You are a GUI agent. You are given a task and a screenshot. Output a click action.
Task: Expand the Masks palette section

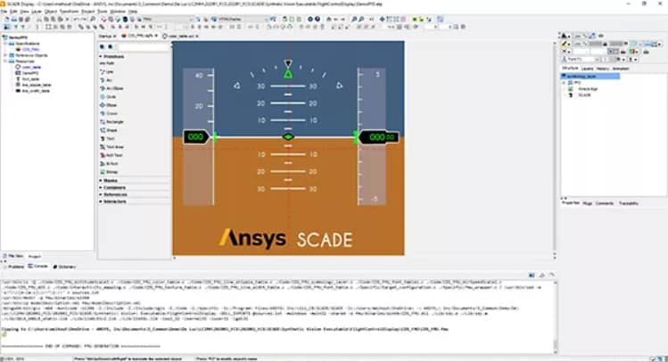click(x=101, y=181)
